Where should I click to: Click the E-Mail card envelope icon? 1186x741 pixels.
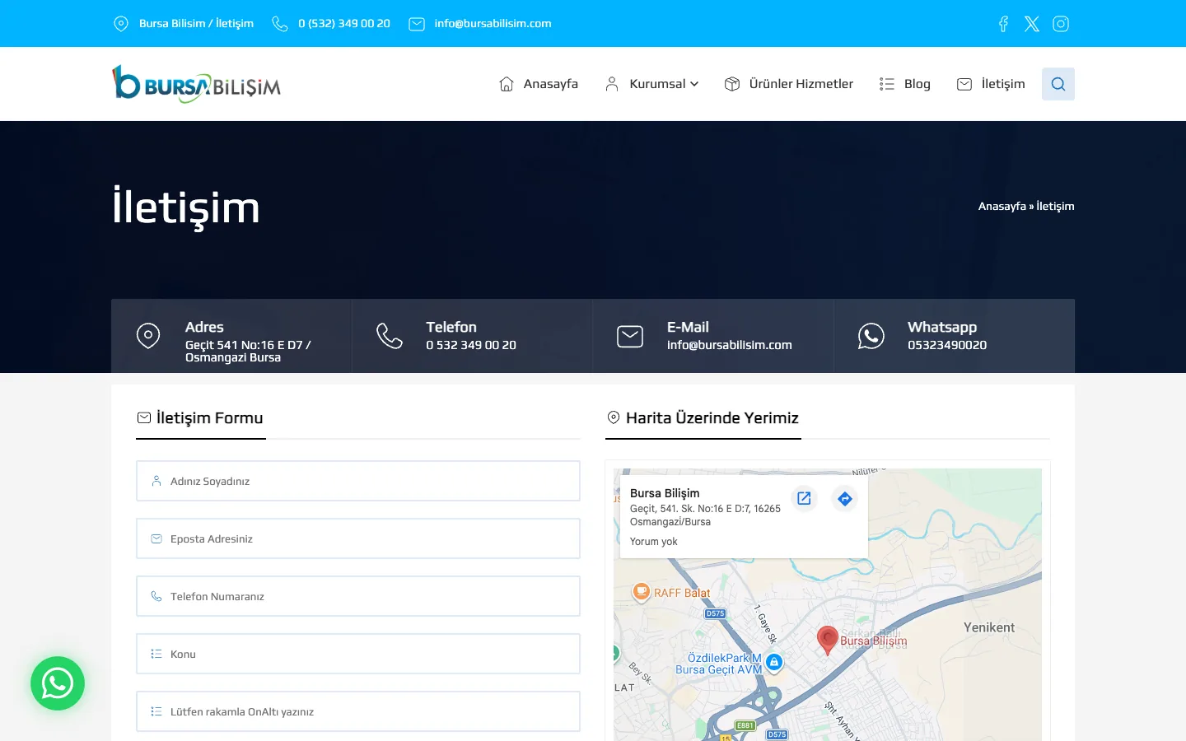click(630, 336)
